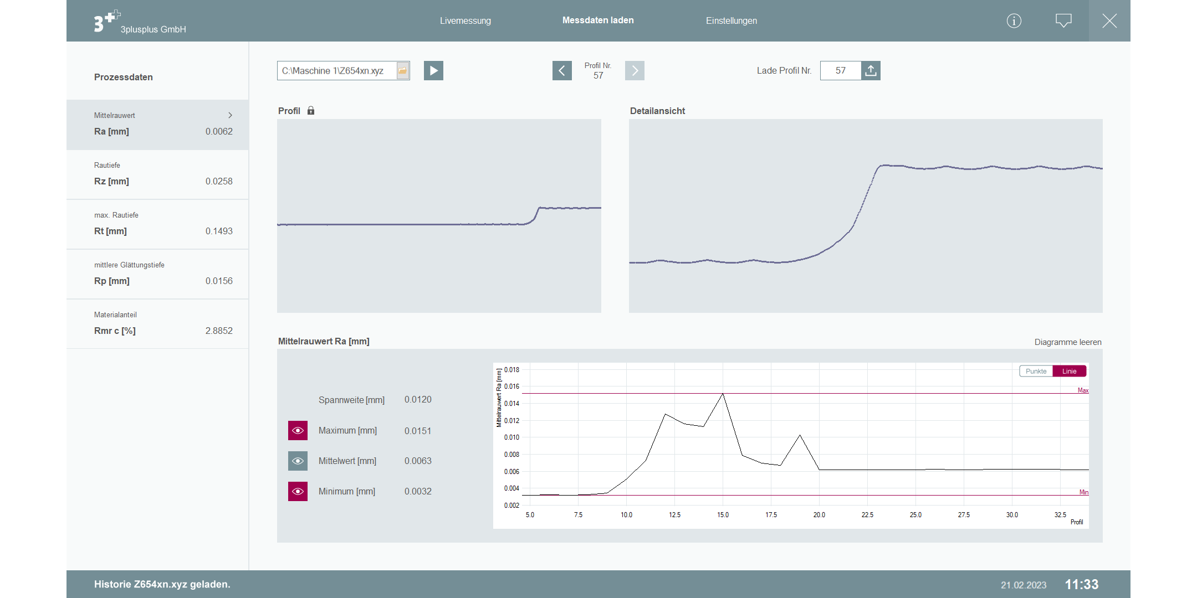Click the Minimum value 0.0032
The height and width of the screenshot is (598, 1197).
418,491
